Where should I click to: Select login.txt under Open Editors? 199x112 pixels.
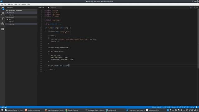click(21, 15)
